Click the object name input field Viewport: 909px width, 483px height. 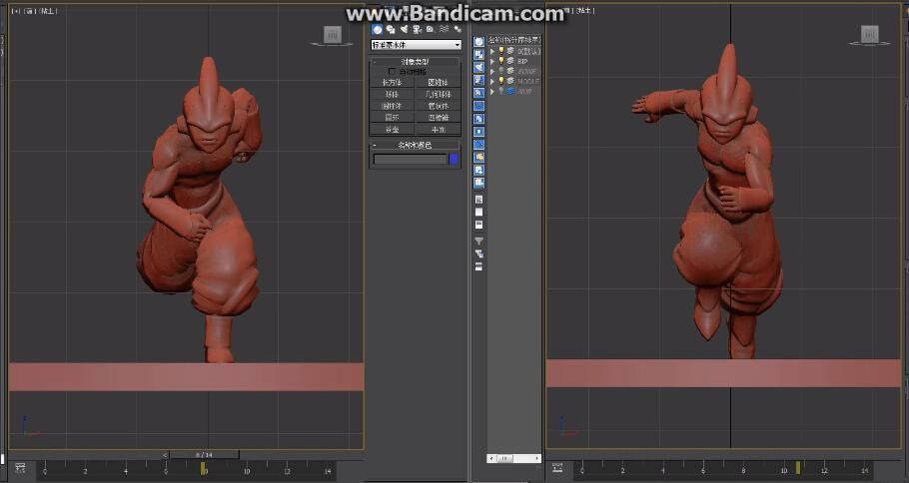point(411,159)
